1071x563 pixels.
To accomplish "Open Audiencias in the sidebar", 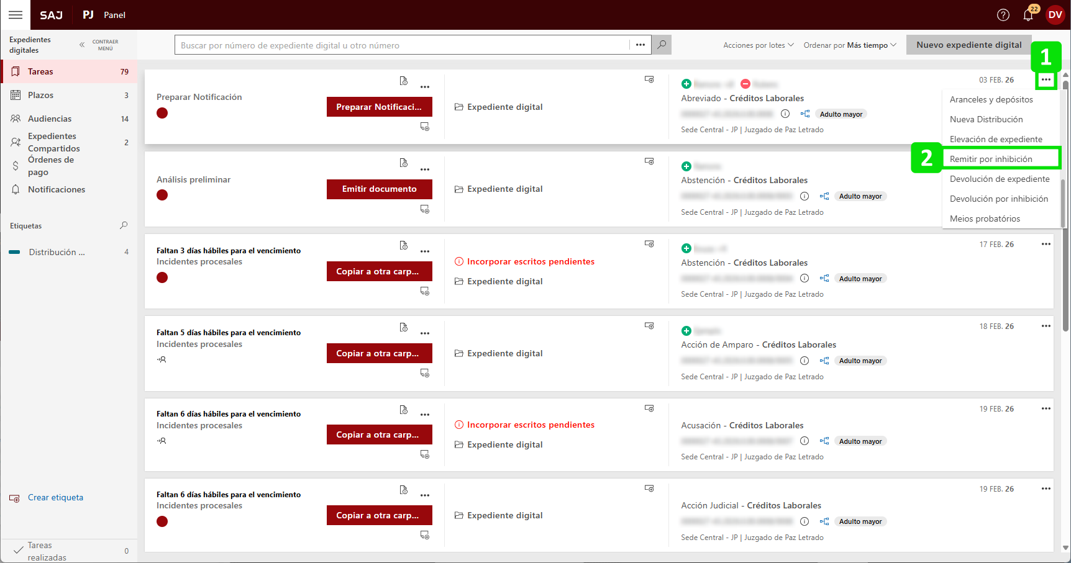I will [x=50, y=119].
